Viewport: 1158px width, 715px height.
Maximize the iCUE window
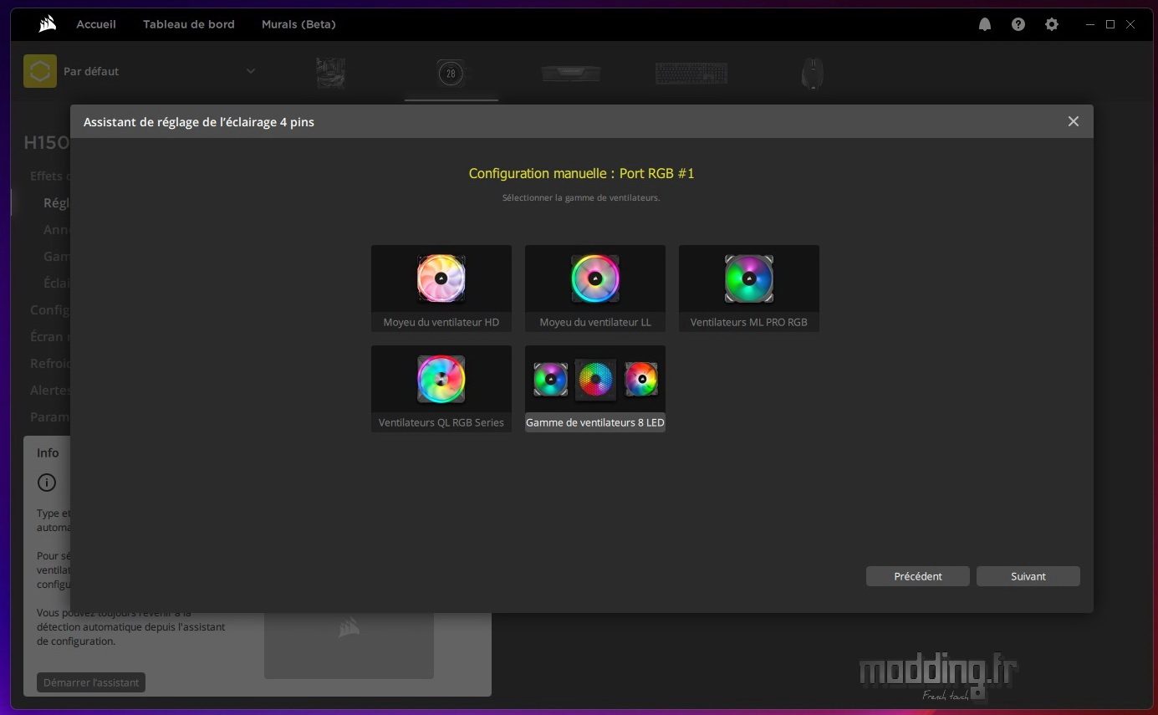(x=1110, y=24)
